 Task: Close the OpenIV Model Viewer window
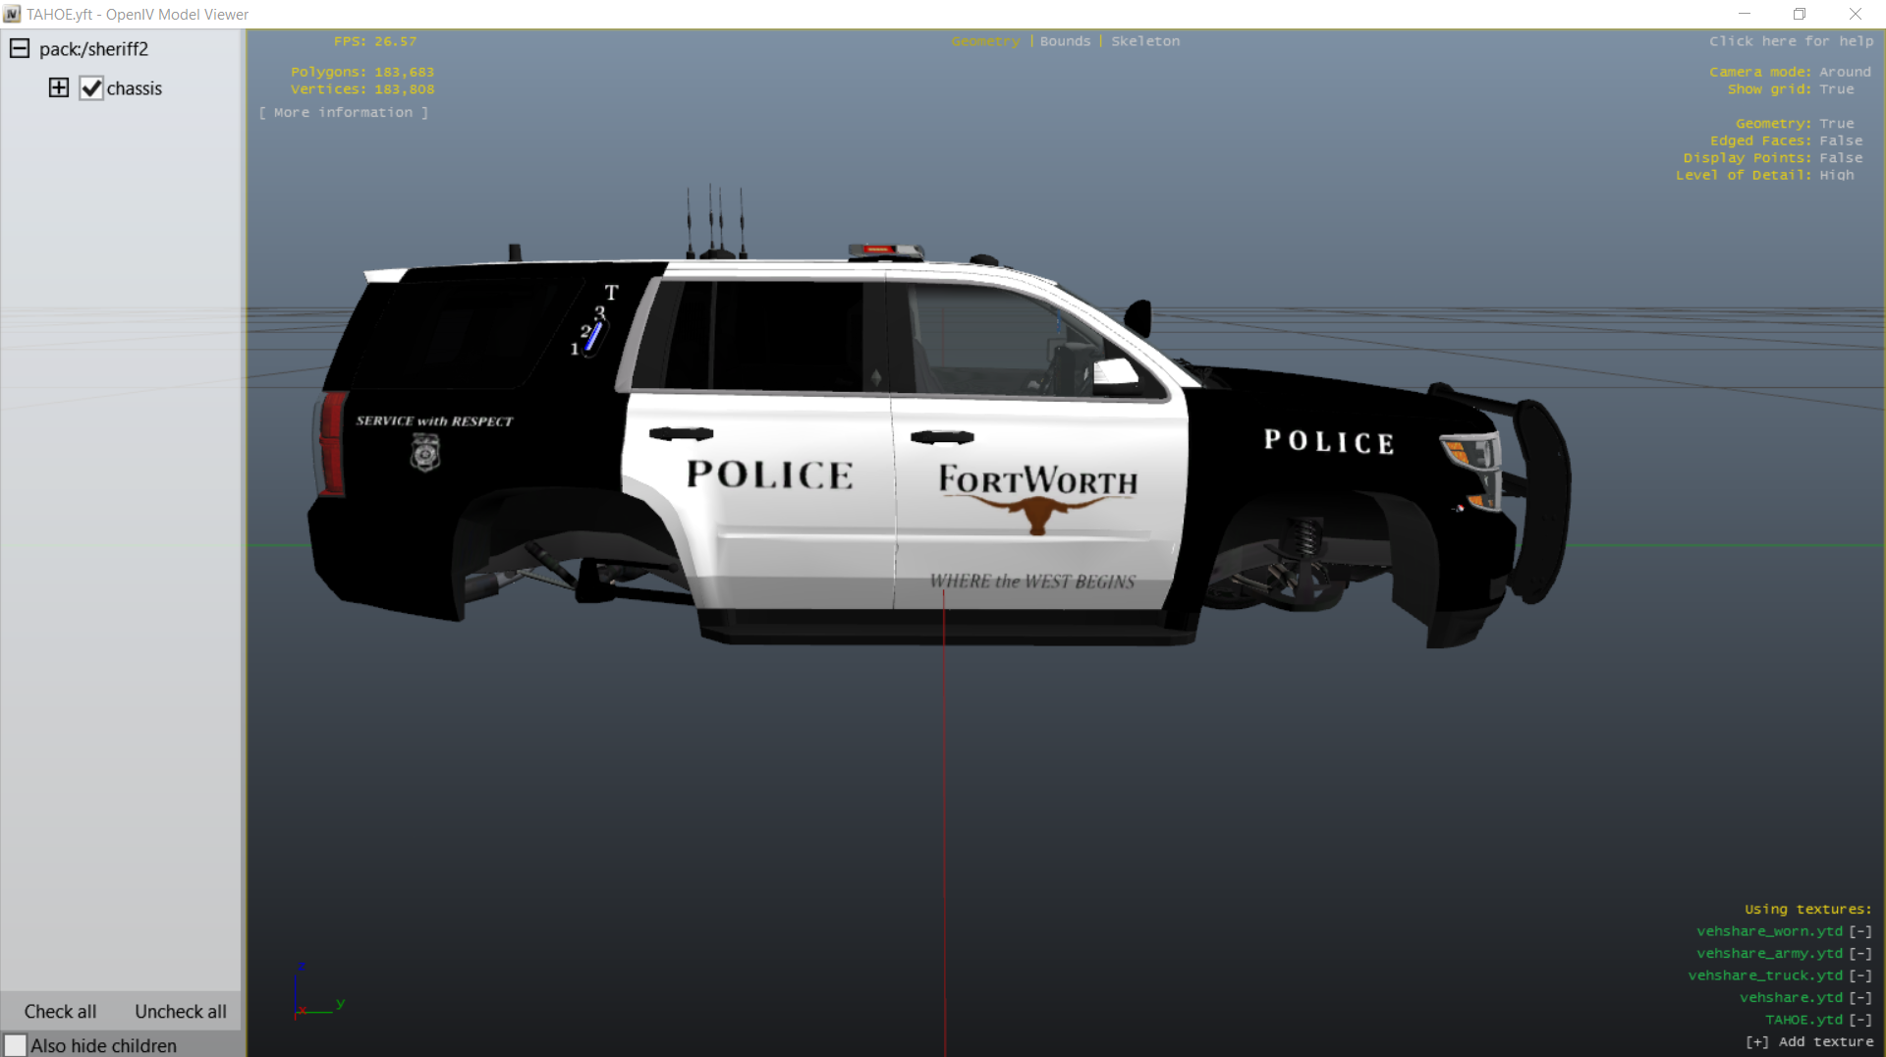coord(1855,14)
